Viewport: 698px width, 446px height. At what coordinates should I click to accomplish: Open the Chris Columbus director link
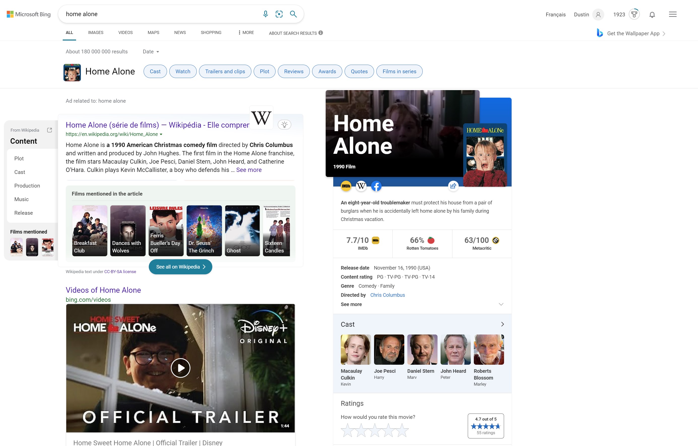(x=387, y=295)
